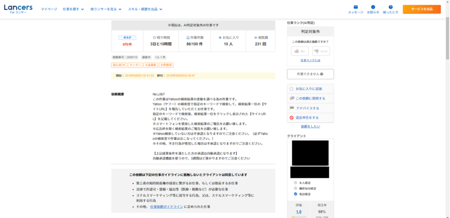Click the client avatar image

[x=310, y=153]
